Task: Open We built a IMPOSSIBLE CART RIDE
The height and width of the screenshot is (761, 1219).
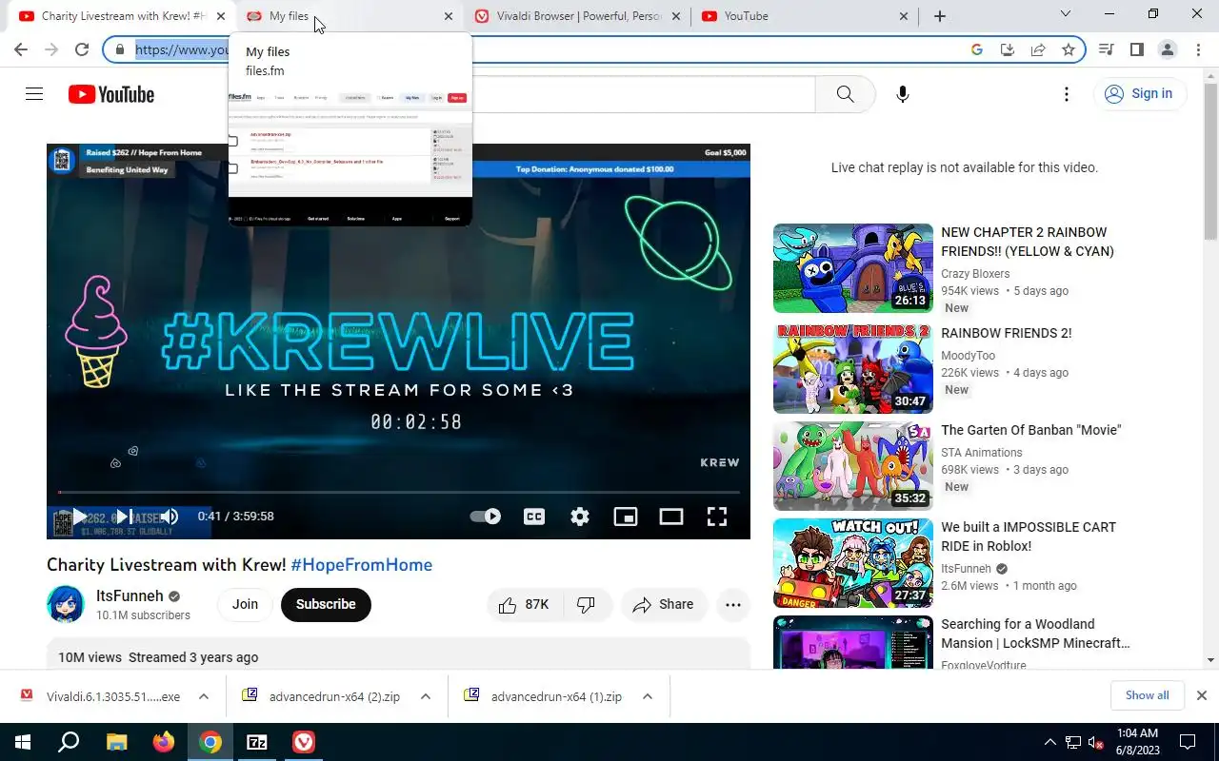Action: pyautogui.click(x=1029, y=537)
